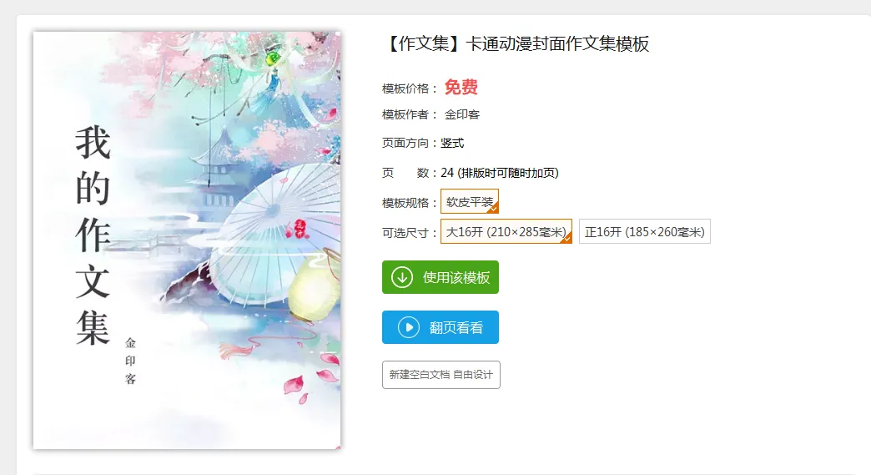Open flip preview with 翻页看看
The image size is (871, 475).
pos(440,327)
